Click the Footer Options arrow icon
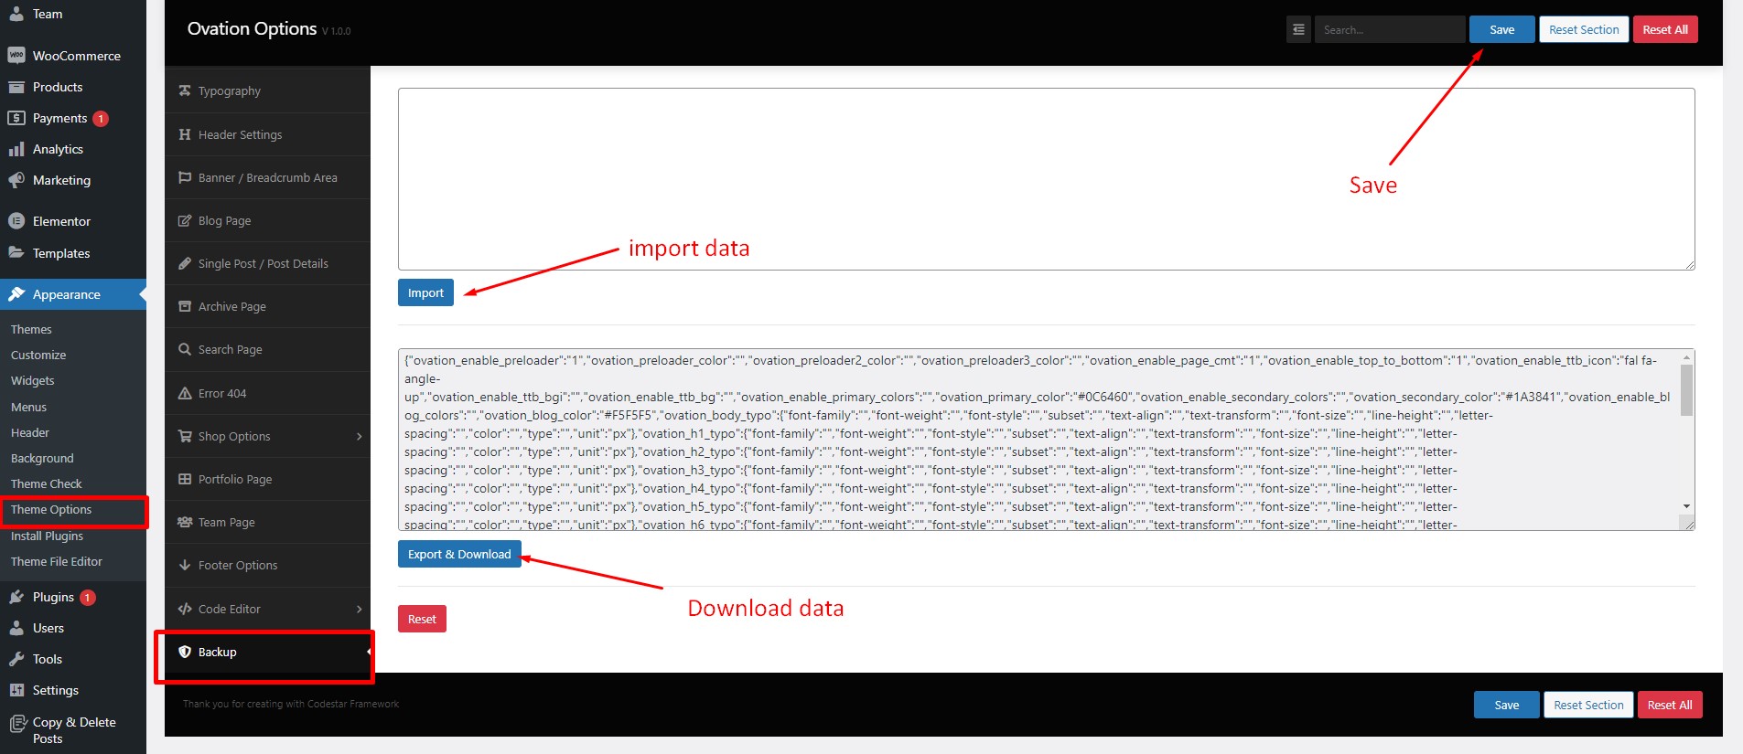 [185, 565]
